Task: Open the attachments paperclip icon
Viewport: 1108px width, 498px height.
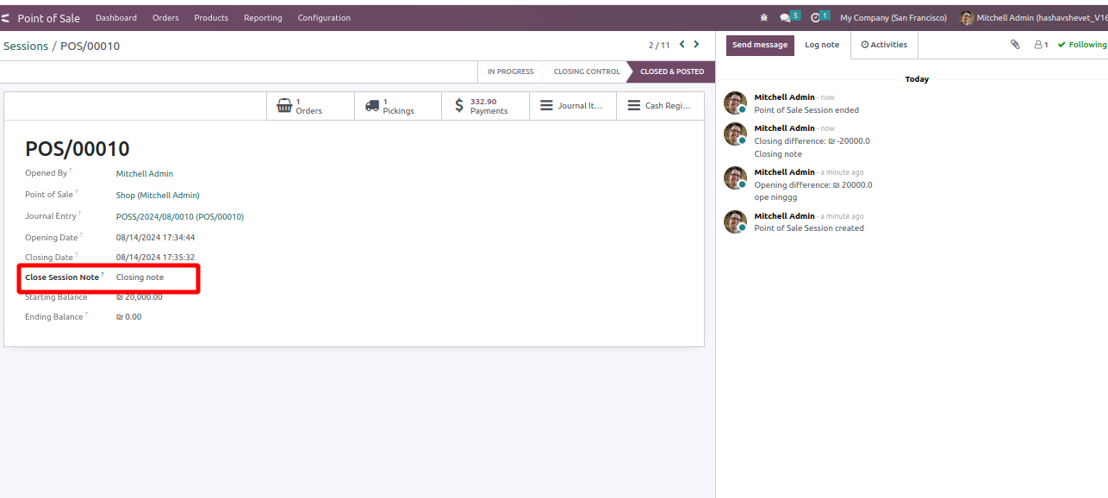Action: pos(1015,45)
